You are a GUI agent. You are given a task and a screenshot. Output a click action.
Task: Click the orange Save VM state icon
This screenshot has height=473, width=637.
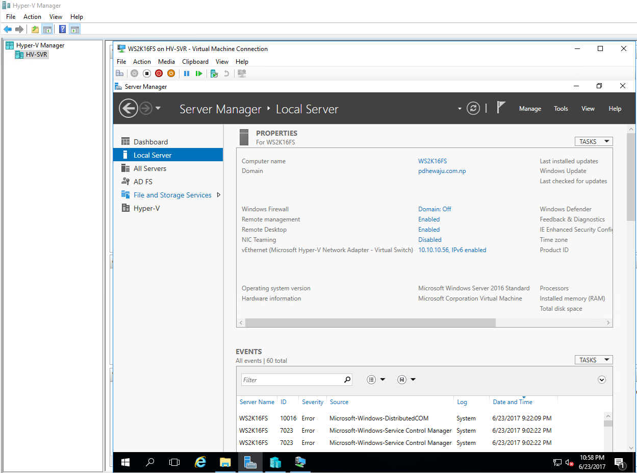click(171, 73)
